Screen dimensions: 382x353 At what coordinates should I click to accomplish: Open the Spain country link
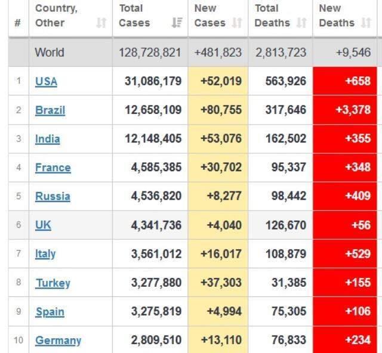tap(50, 312)
